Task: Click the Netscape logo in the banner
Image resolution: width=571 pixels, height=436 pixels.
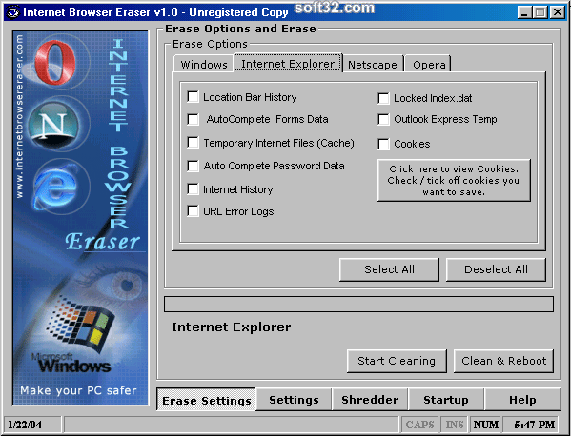Action: pos(53,126)
